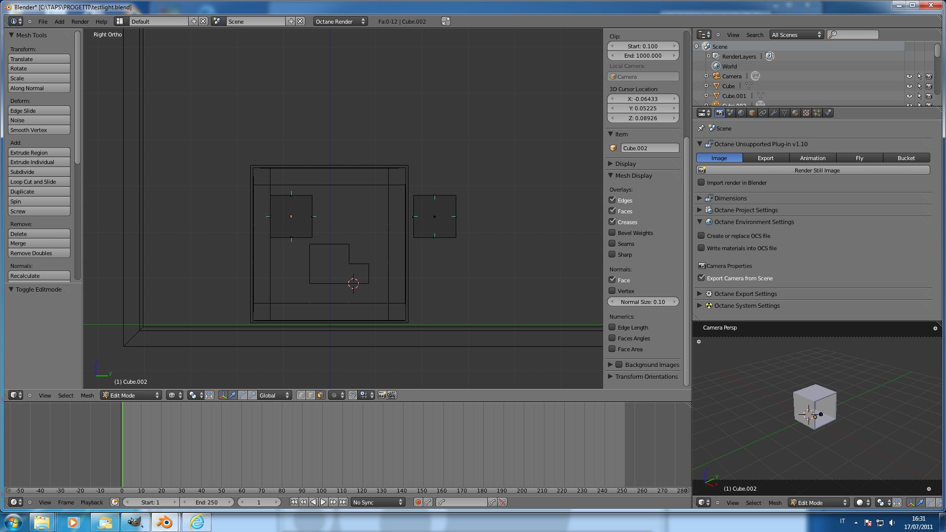Toggle Camera visibility eye in the outliner
946x532 pixels.
pyautogui.click(x=909, y=76)
